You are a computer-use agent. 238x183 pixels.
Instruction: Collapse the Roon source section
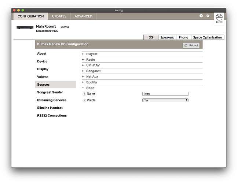[90, 88]
